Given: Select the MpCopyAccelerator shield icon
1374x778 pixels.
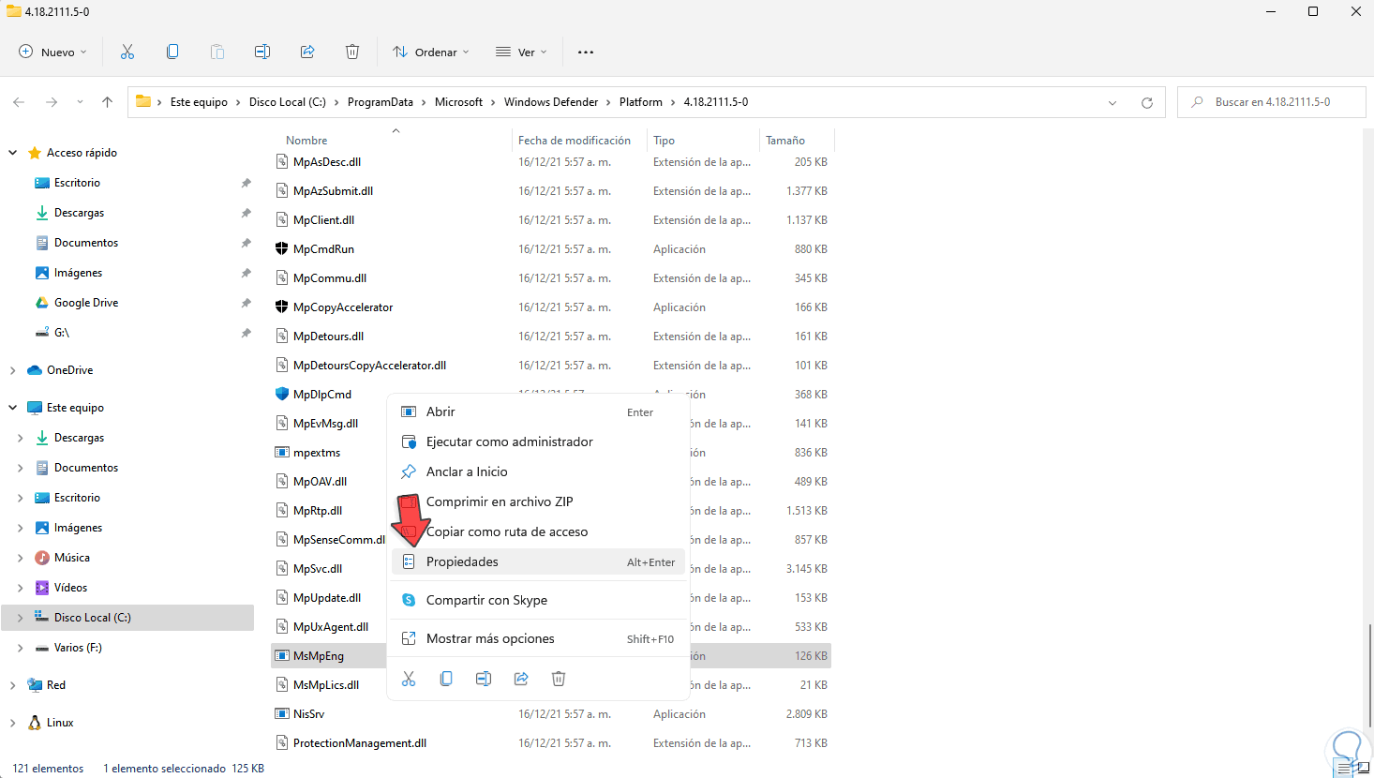Looking at the screenshot, I should coord(281,307).
